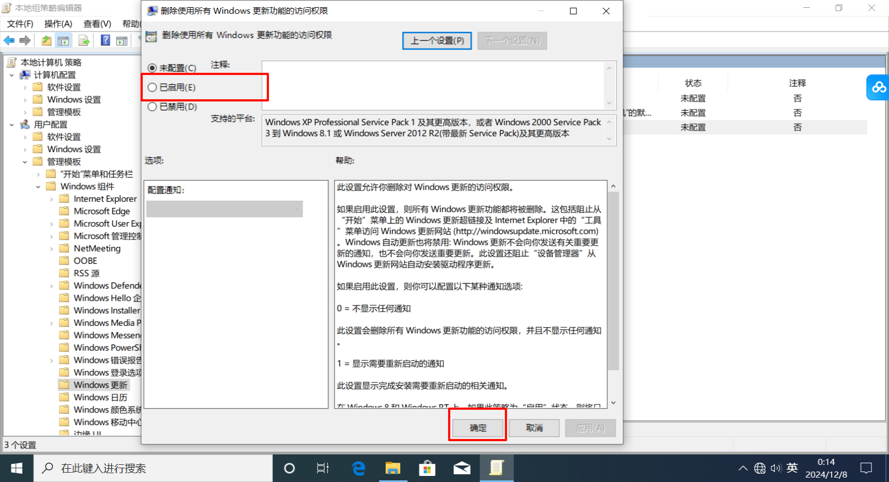The image size is (889, 482).
Task: Click the 应用(A) button
Action: [590, 428]
